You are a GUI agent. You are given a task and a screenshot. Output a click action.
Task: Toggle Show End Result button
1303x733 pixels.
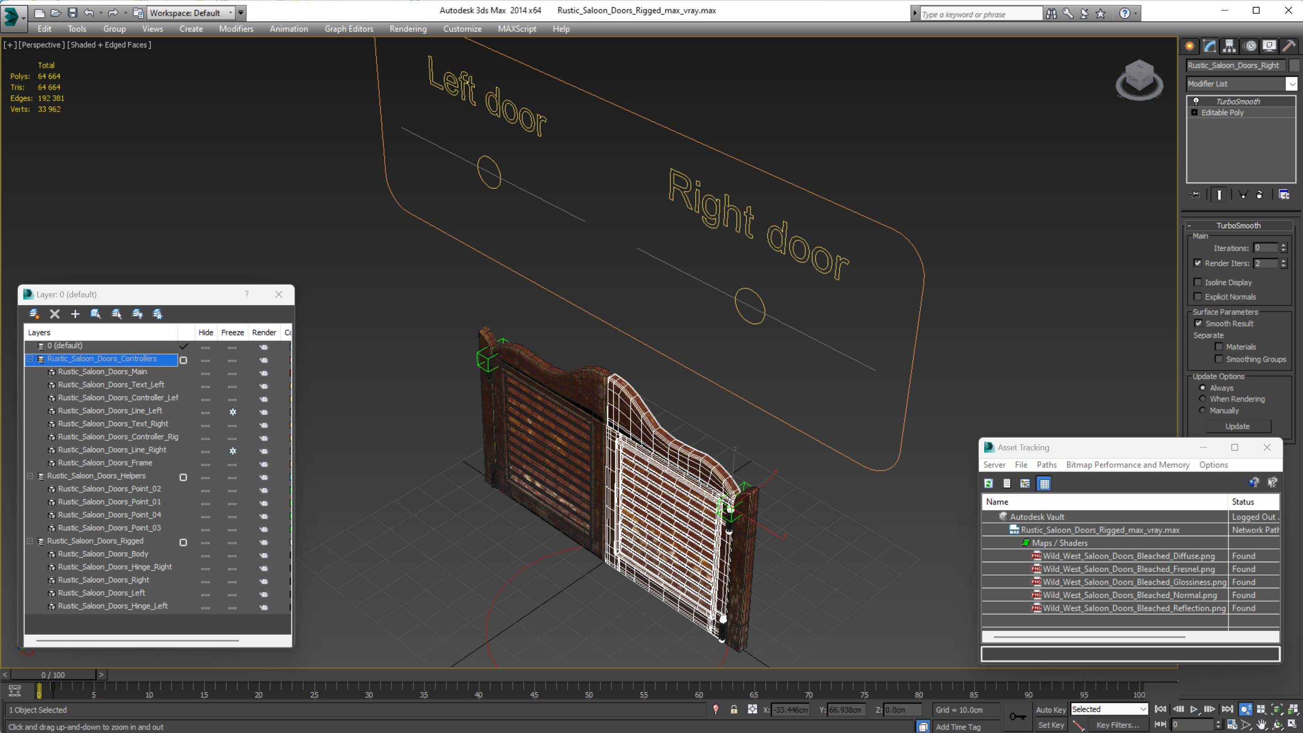[x=1219, y=195]
